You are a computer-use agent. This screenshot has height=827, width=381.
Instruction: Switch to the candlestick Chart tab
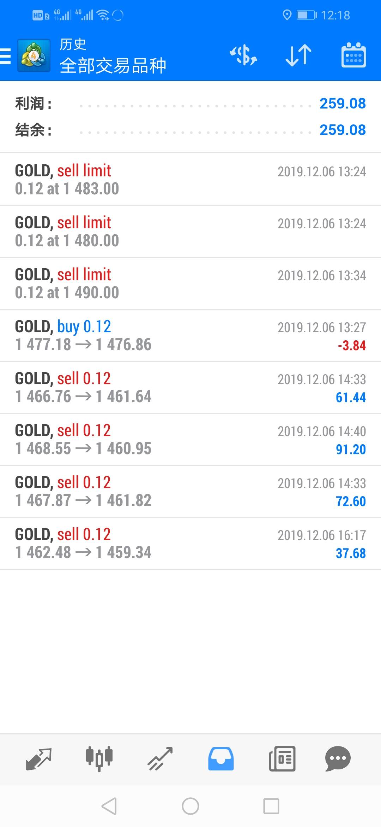point(99,758)
